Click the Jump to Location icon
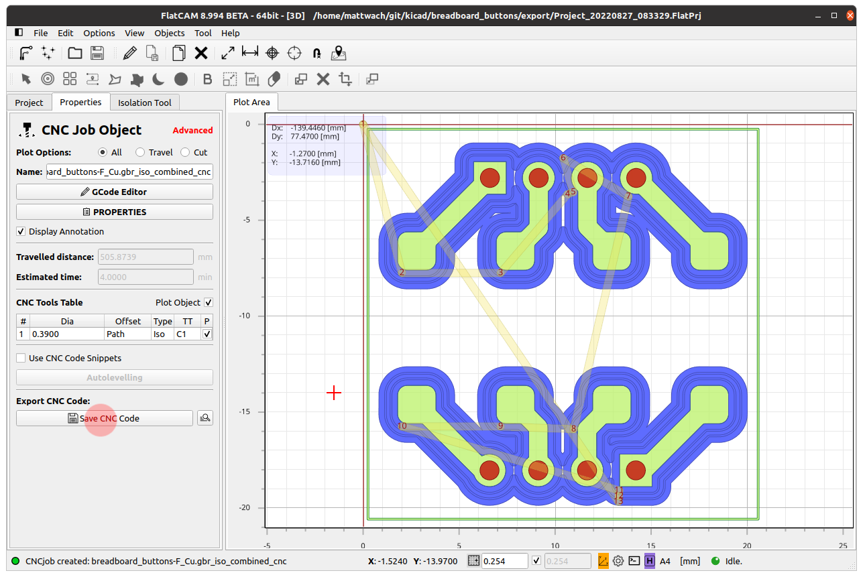This screenshot has width=863, height=577. pyautogui.click(x=317, y=54)
